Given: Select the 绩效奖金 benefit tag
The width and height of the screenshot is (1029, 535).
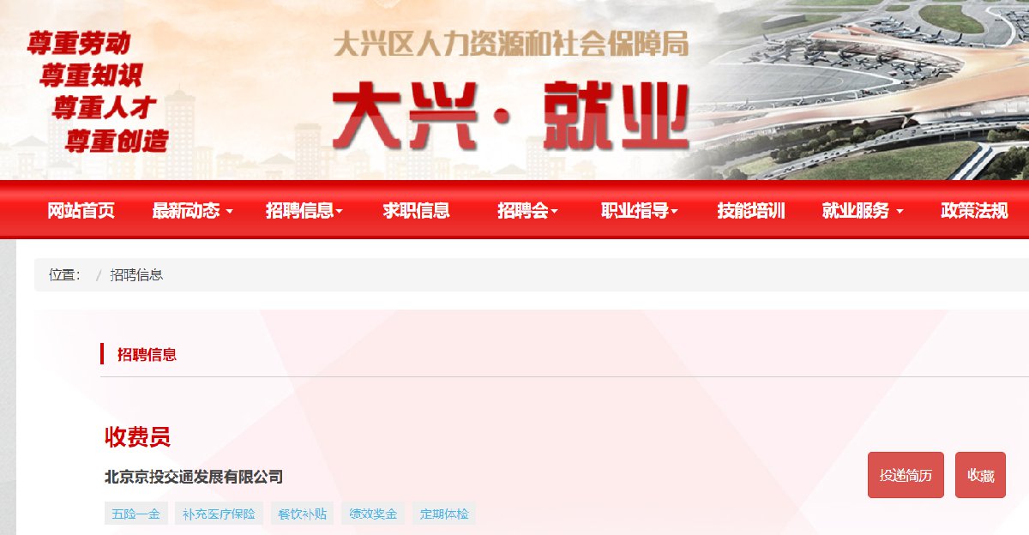Looking at the screenshot, I should point(373,514).
